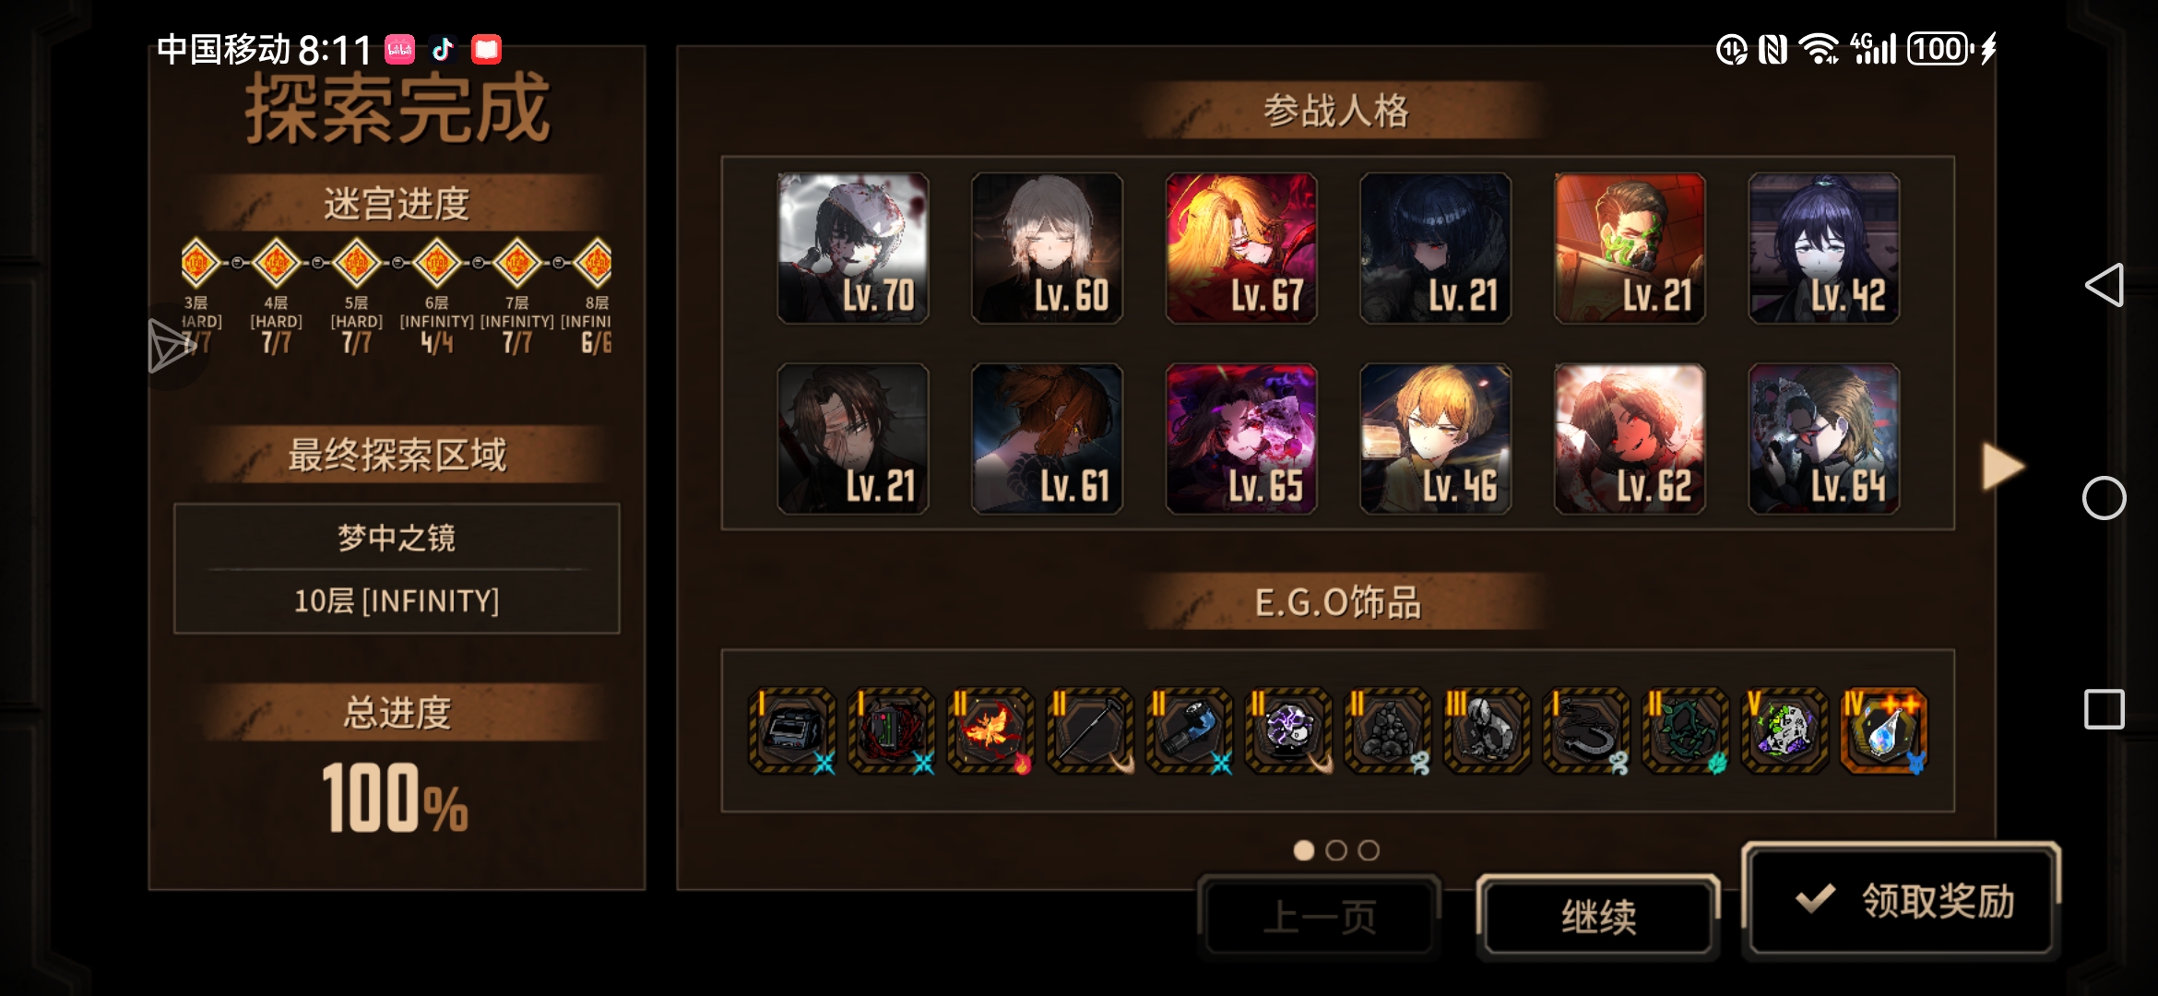This screenshot has height=996, width=2158.
Task: Click the 领取奖励 claim reward button
Action: point(1901,900)
